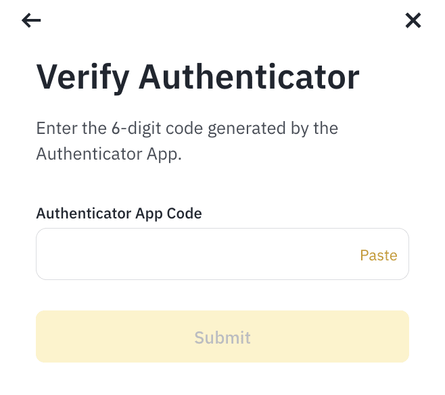
Task: Exit verification using the close cross
Action: 413,20
